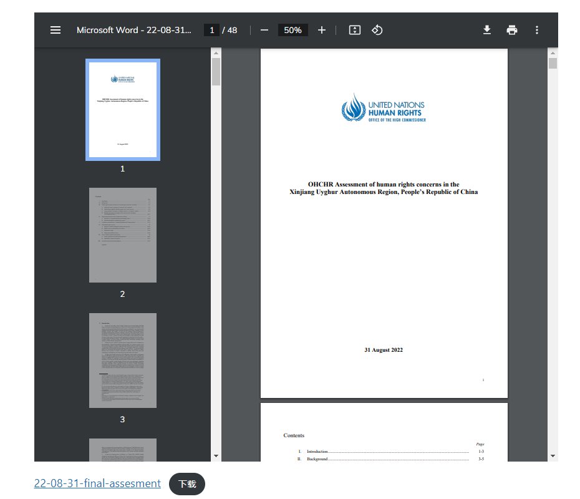The height and width of the screenshot is (499, 580).
Task: Download the PDF from the toolbar
Action: click(x=487, y=30)
